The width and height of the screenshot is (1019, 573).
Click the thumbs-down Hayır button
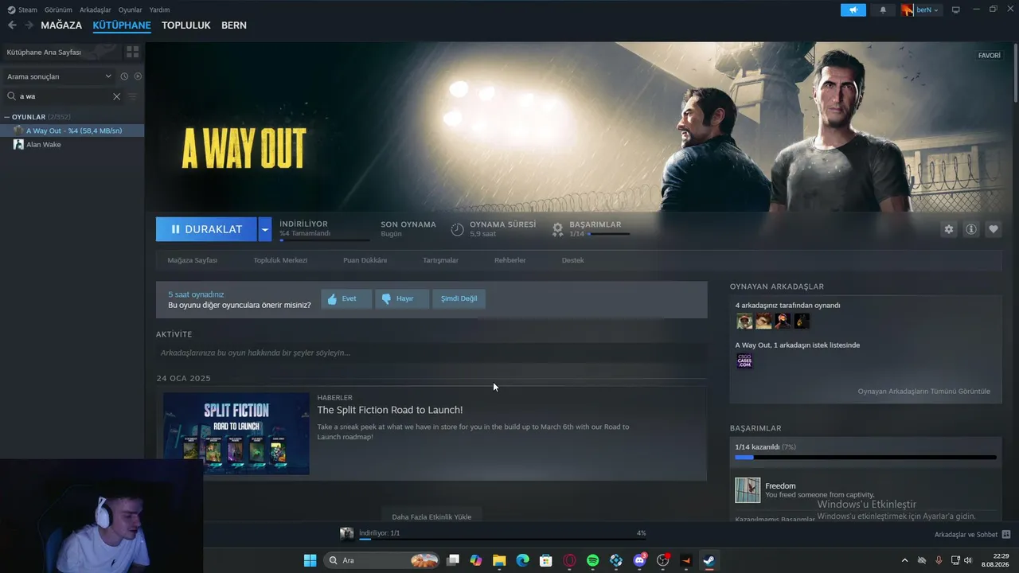pos(402,298)
